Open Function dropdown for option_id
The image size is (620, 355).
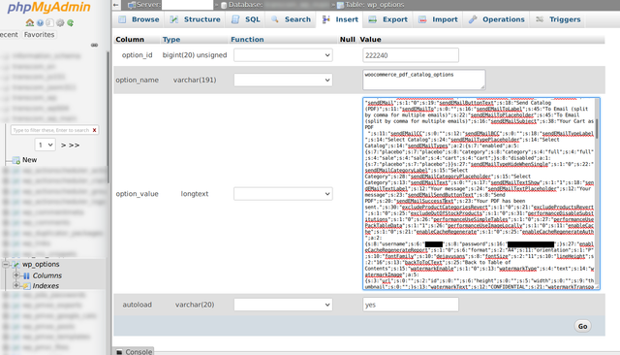pos(283,55)
